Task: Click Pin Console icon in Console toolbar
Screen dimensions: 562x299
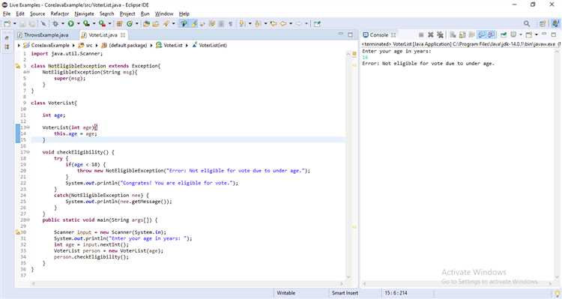Action: (504, 34)
